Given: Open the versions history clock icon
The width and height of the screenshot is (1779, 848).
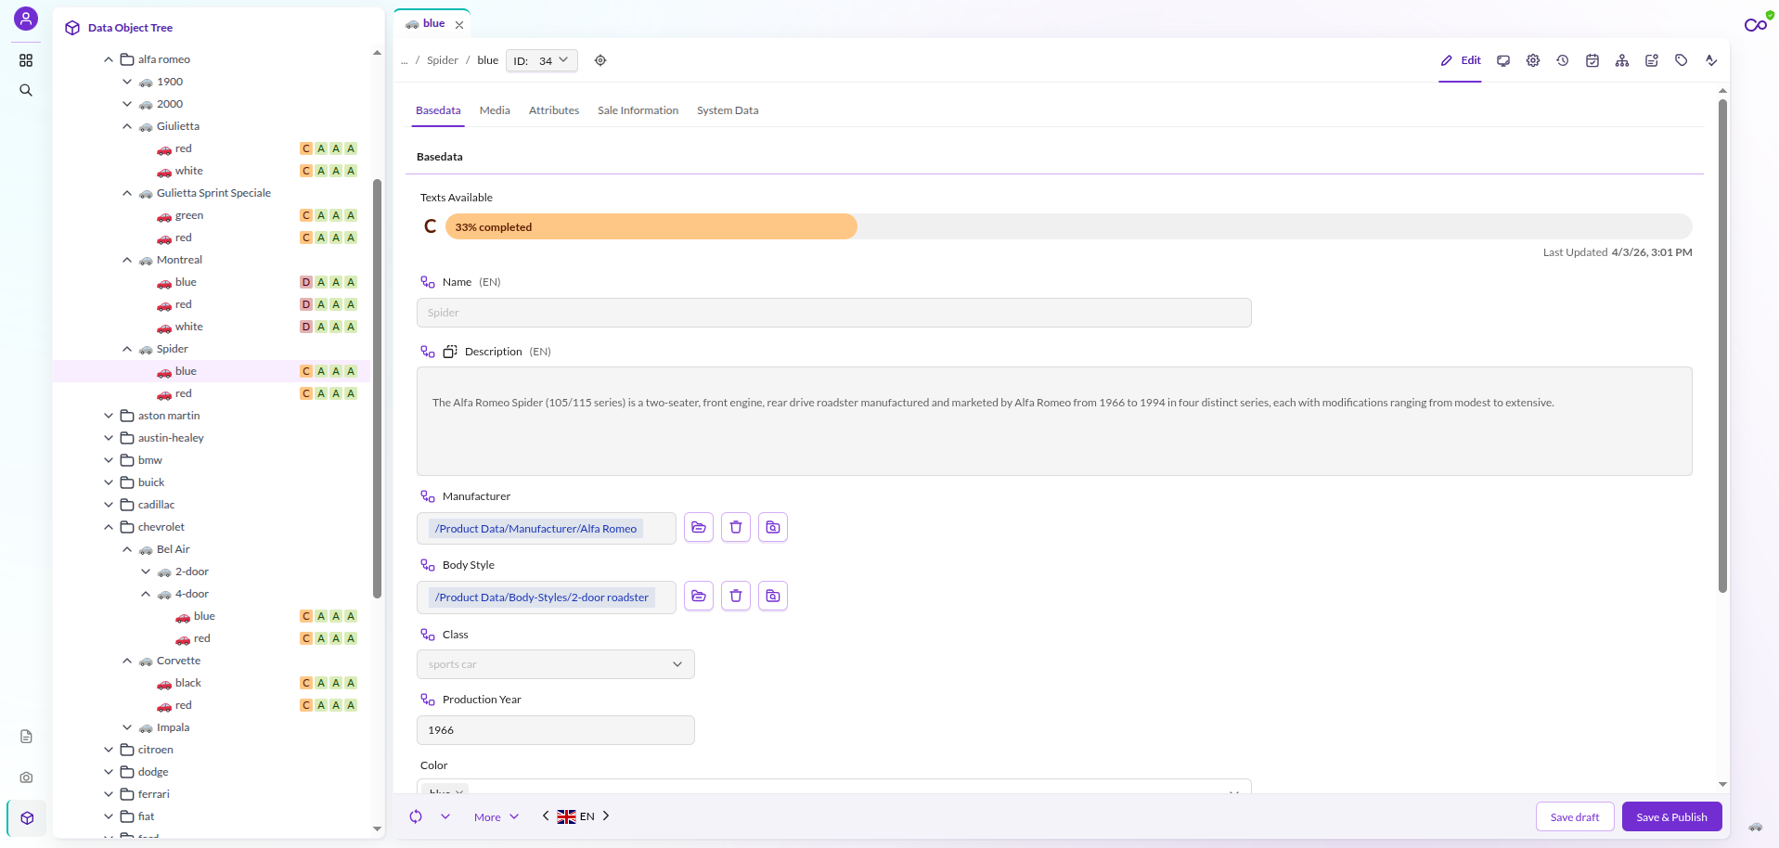Looking at the screenshot, I should (1563, 60).
